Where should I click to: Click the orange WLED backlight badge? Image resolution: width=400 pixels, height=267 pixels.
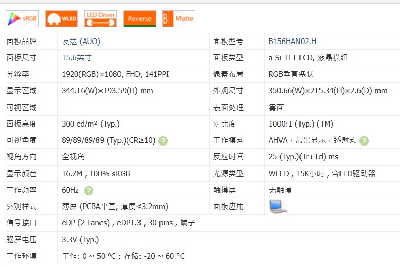pos(62,19)
